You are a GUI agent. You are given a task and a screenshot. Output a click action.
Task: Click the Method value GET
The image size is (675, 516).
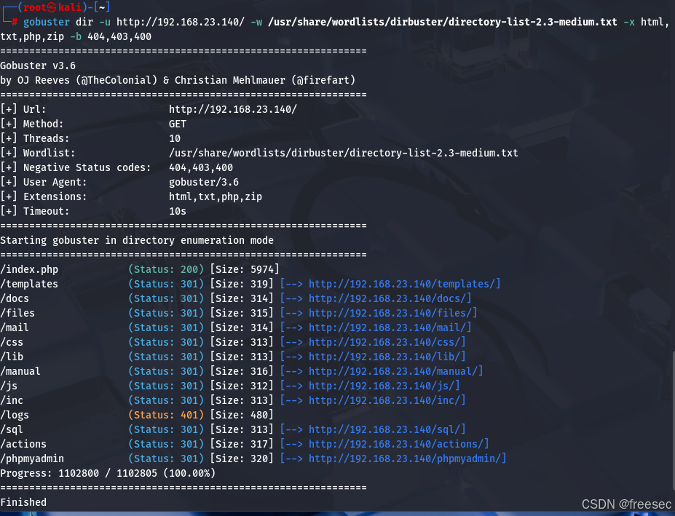tap(178, 124)
